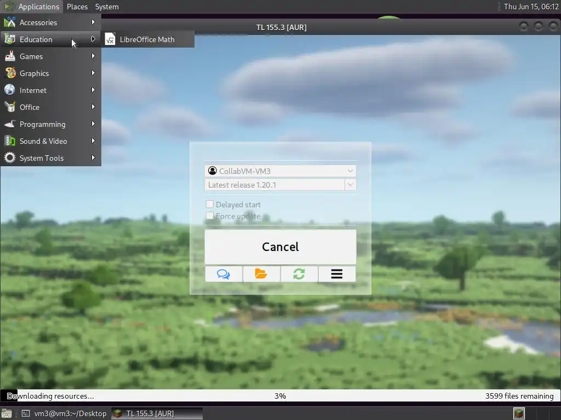
Task: Open the Places menu
Action: click(77, 7)
